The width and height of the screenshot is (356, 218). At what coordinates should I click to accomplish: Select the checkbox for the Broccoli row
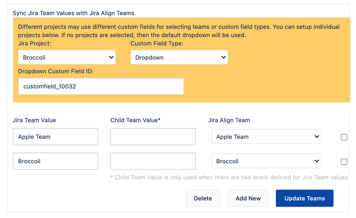click(x=344, y=162)
